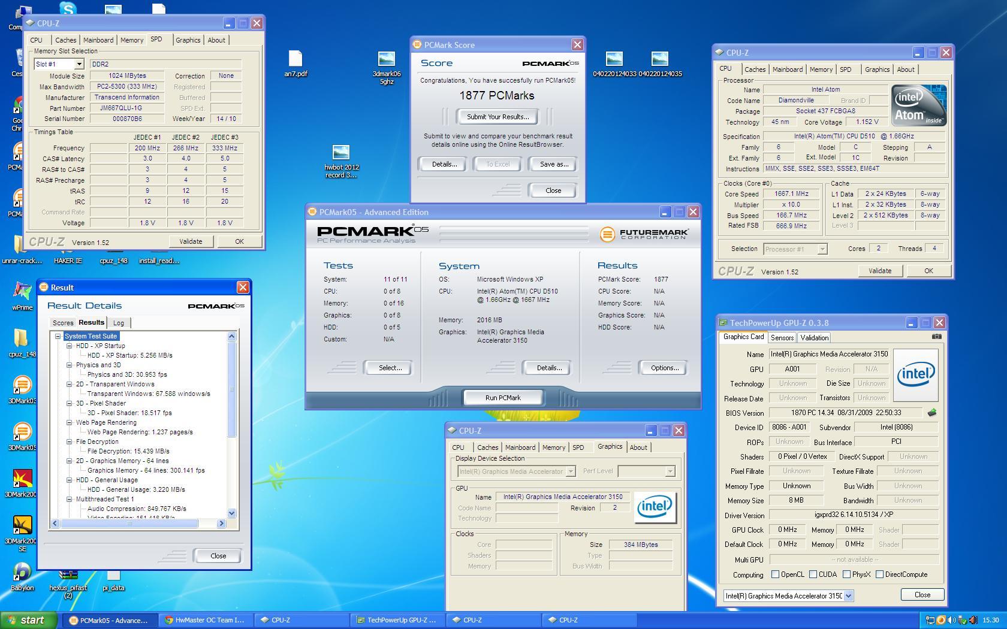Collapse the Physics and 3D node
Viewport: 1007px width, 629px height.
point(70,365)
